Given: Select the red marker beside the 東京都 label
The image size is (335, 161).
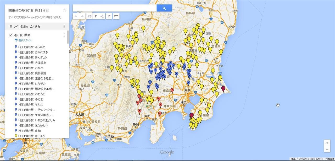Looking at the screenshot, I should coord(172,90).
